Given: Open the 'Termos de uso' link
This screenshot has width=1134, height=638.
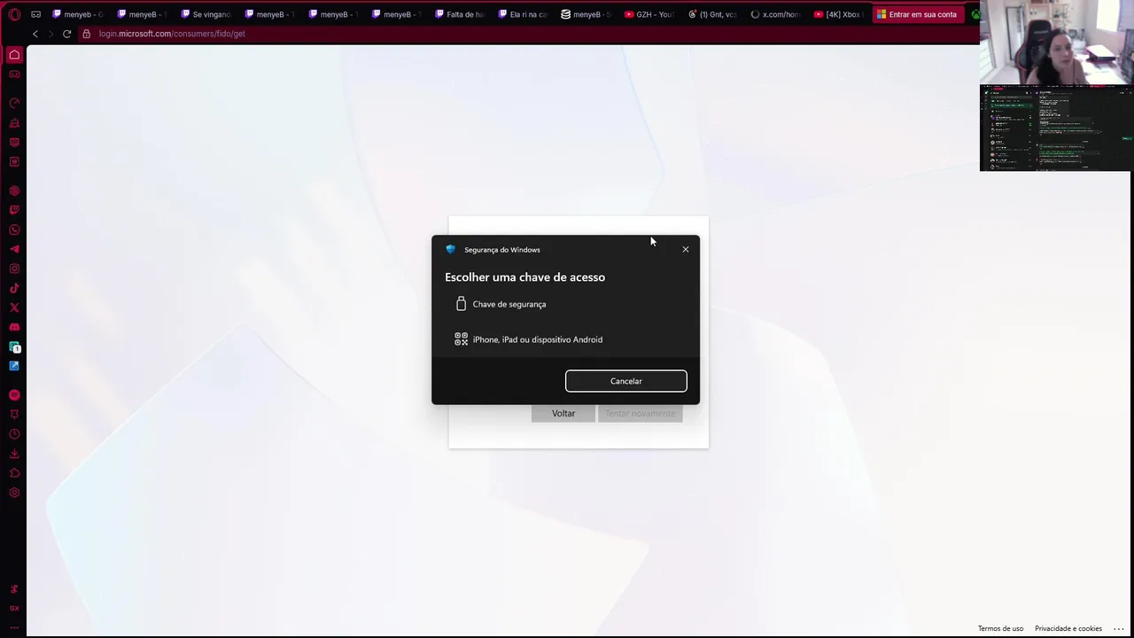Looking at the screenshot, I should [1000, 628].
